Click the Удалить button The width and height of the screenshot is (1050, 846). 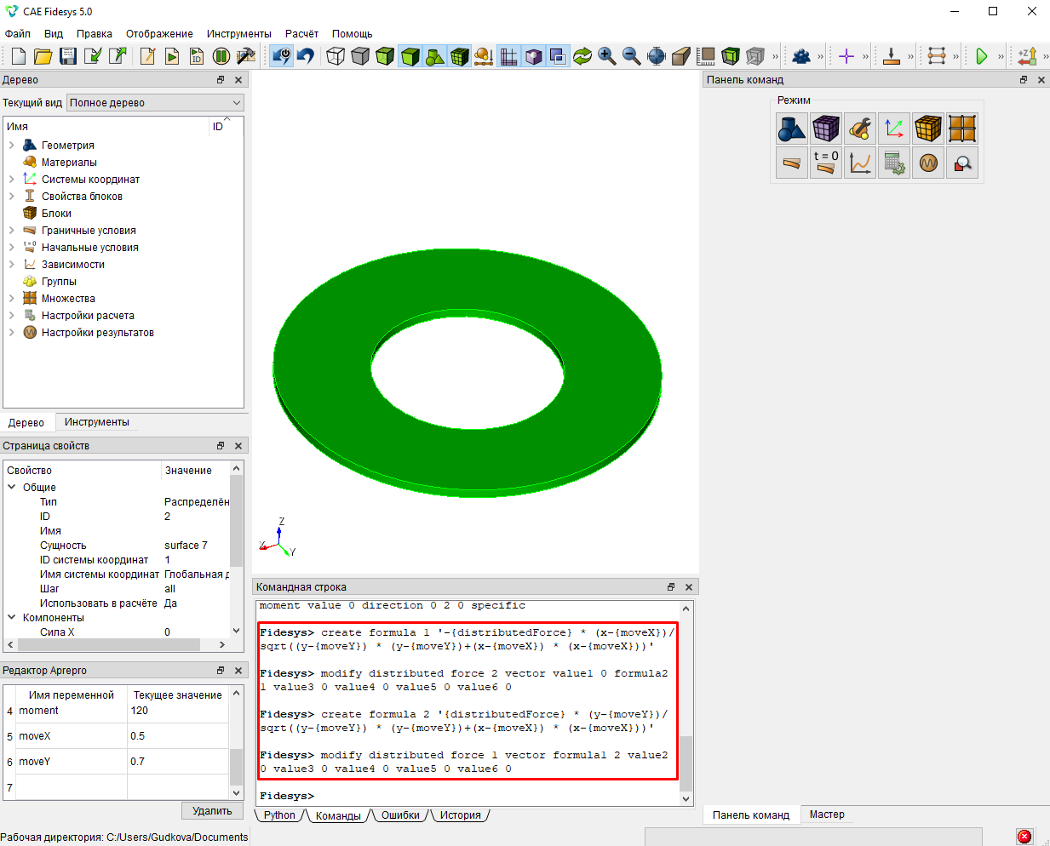click(x=212, y=811)
